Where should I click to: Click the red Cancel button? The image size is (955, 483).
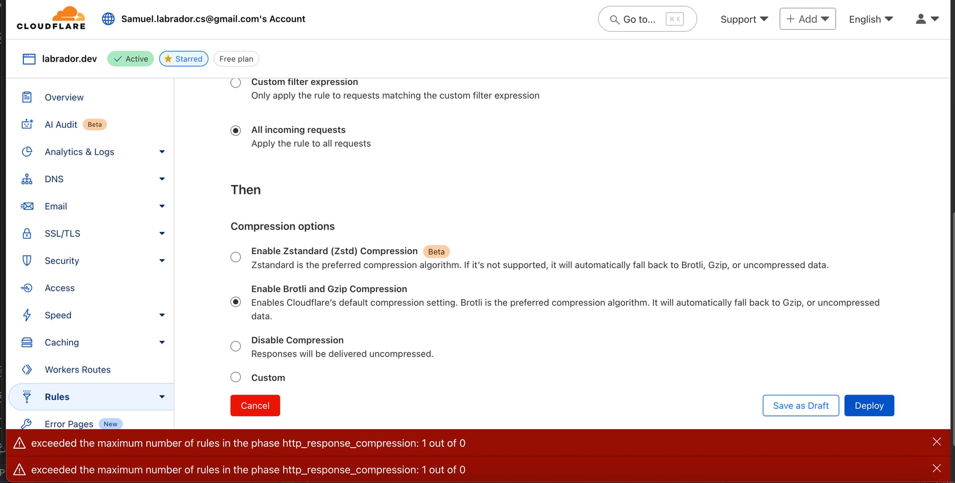[255, 405]
